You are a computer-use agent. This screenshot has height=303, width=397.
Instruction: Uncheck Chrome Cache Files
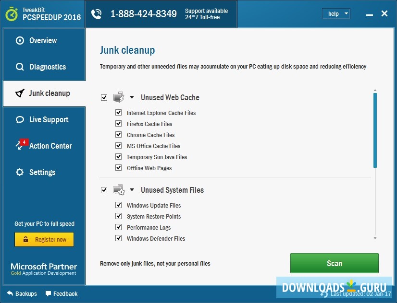[119, 135]
